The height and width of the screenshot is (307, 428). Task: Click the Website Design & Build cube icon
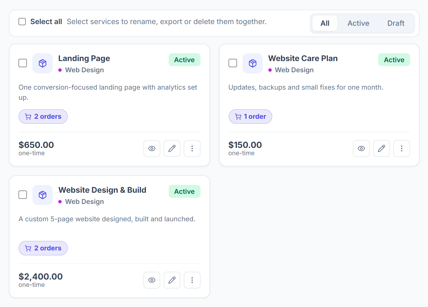(x=43, y=195)
